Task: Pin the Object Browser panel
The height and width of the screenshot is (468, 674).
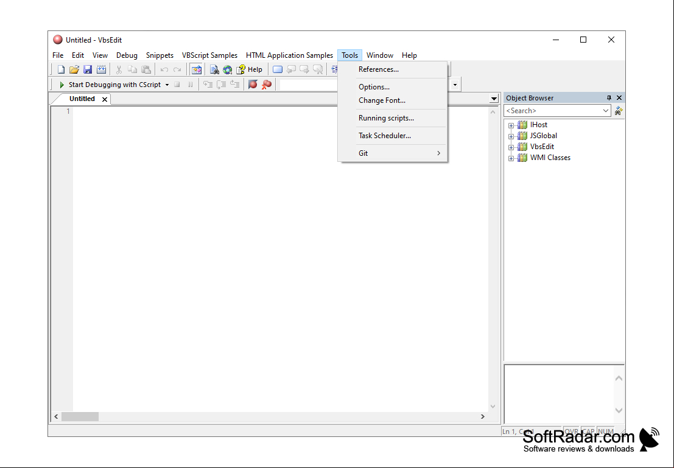Action: coord(609,98)
